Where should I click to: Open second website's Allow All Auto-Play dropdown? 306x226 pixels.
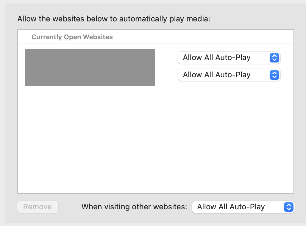pyautogui.click(x=229, y=75)
